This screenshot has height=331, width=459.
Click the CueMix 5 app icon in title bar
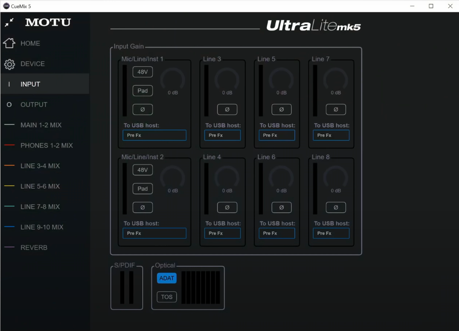click(6, 6)
